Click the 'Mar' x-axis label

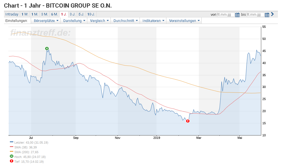pos(199,138)
